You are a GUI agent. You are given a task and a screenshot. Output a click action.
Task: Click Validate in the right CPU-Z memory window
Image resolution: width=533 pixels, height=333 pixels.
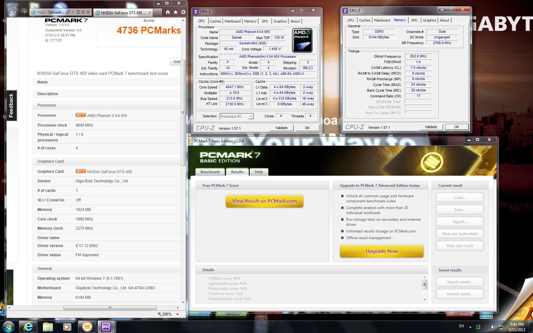tap(431, 127)
